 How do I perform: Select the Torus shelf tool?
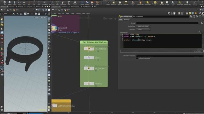pyautogui.click(x=19, y=3)
